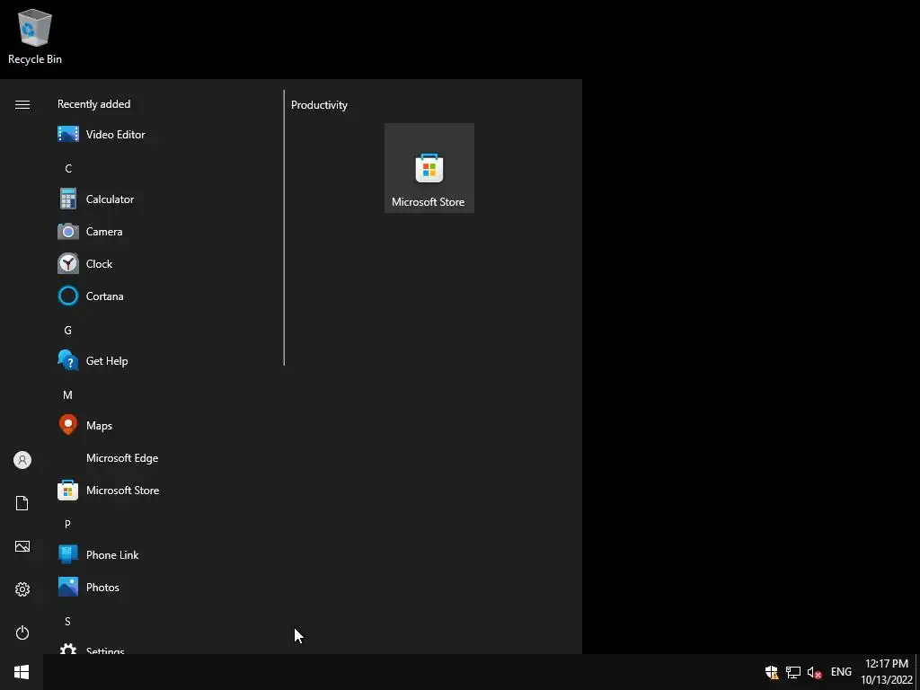Launch the Maps app icon
Image resolution: width=920 pixels, height=690 pixels.
point(68,425)
